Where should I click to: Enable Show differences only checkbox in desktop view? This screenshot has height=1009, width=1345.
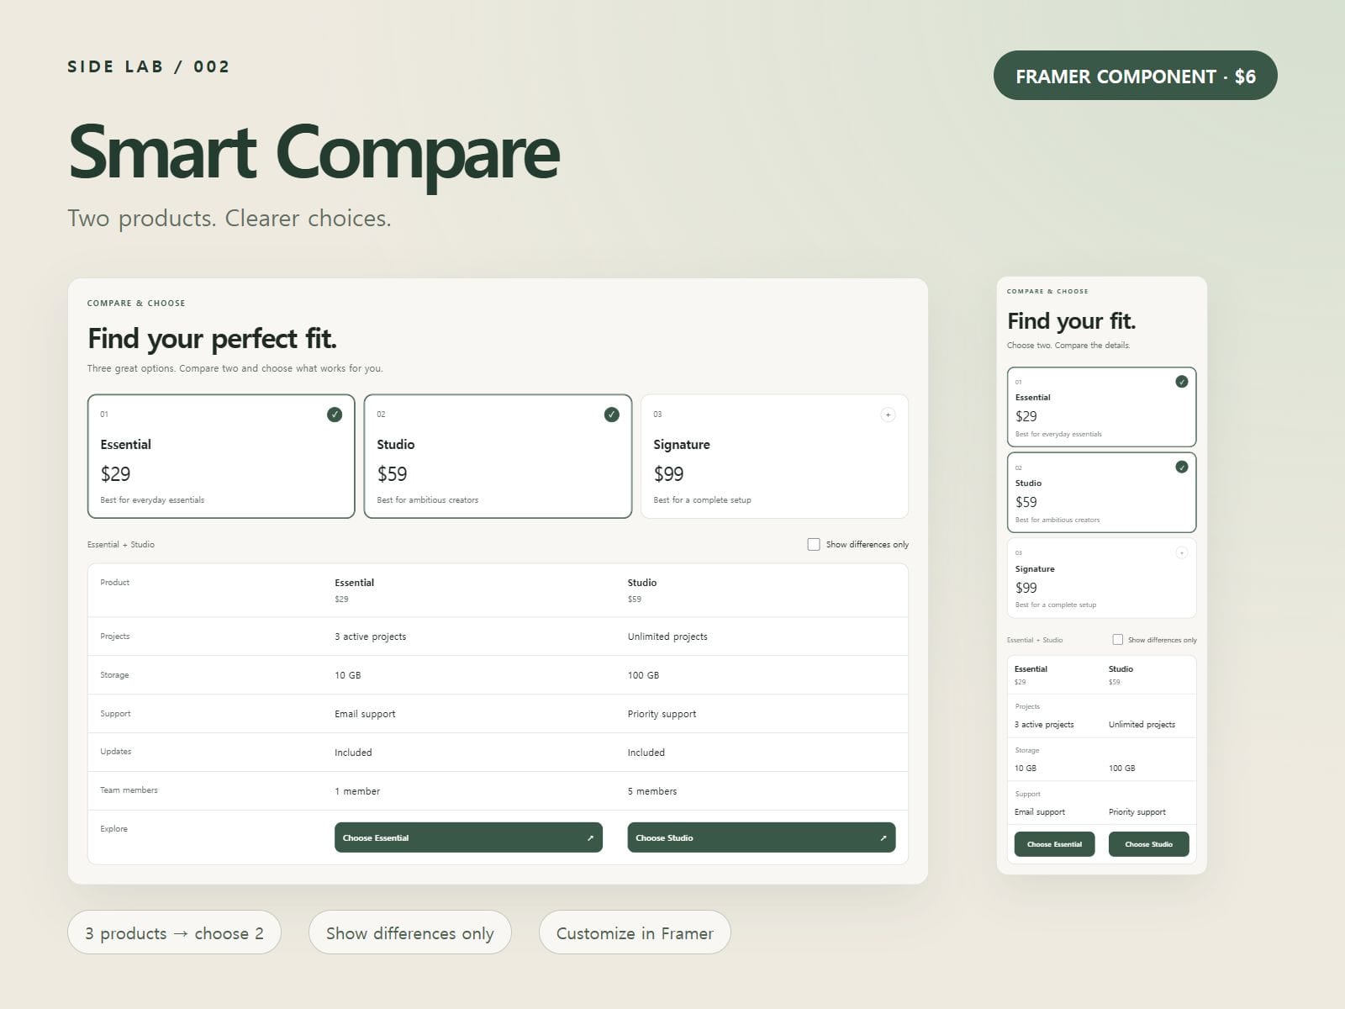814,545
